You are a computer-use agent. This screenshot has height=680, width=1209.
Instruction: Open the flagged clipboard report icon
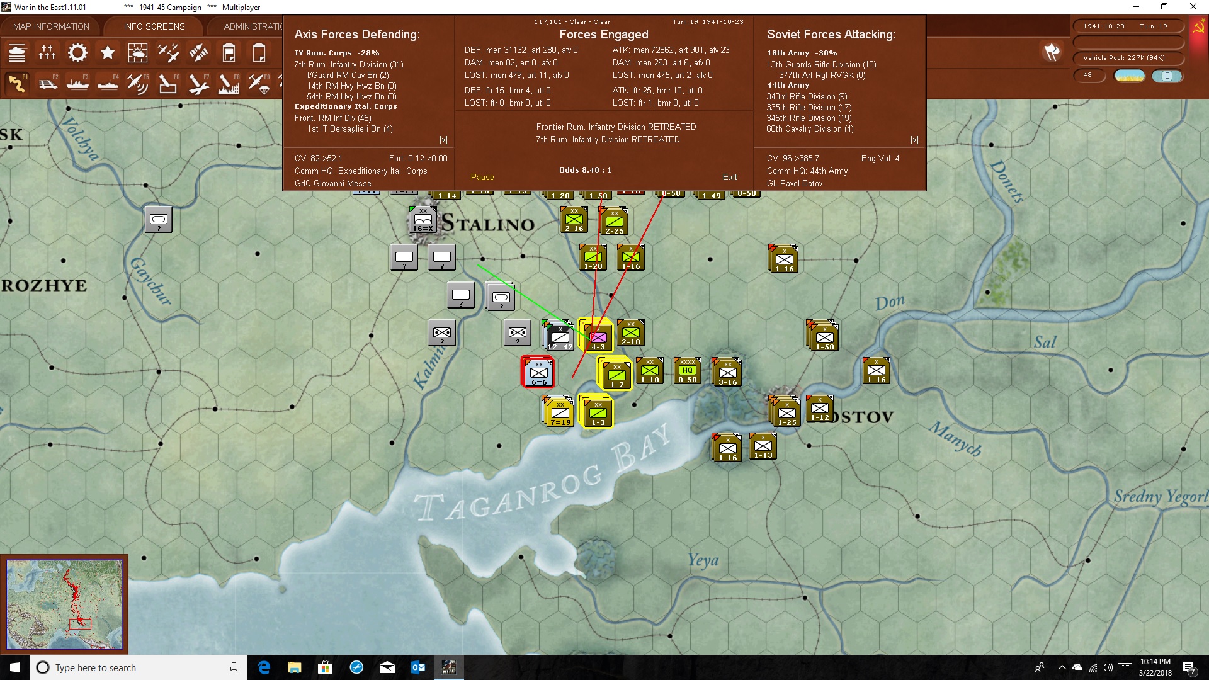pos(229,53)
